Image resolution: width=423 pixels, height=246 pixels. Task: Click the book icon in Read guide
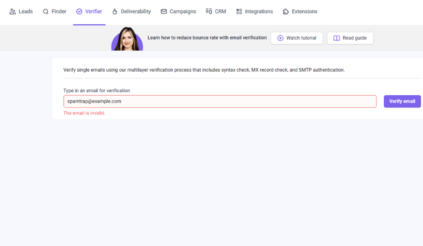[x=336, y=38]
